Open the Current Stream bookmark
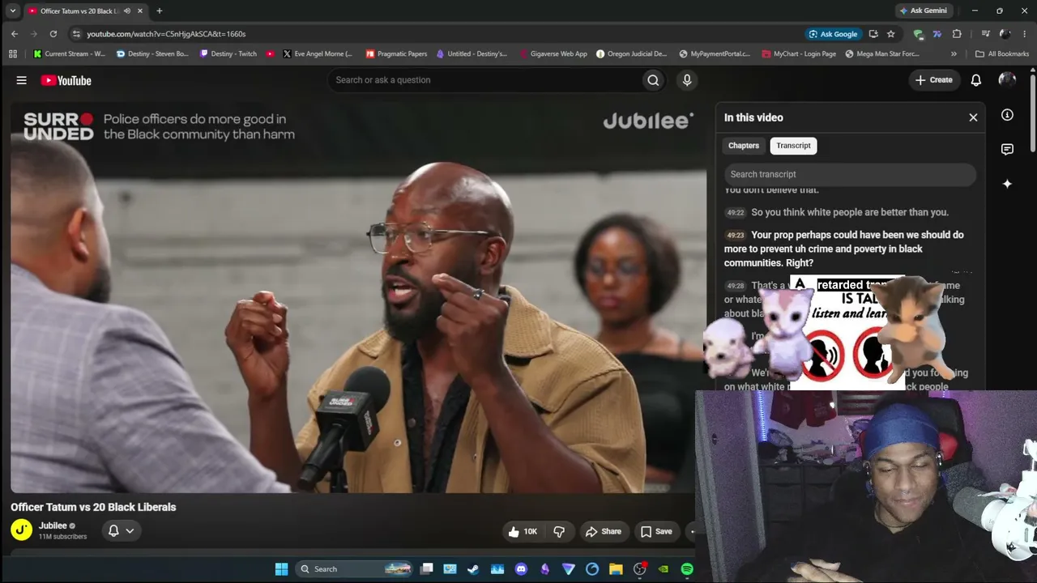The height and width of the screenshot is (583, 1037). [69, 54]
